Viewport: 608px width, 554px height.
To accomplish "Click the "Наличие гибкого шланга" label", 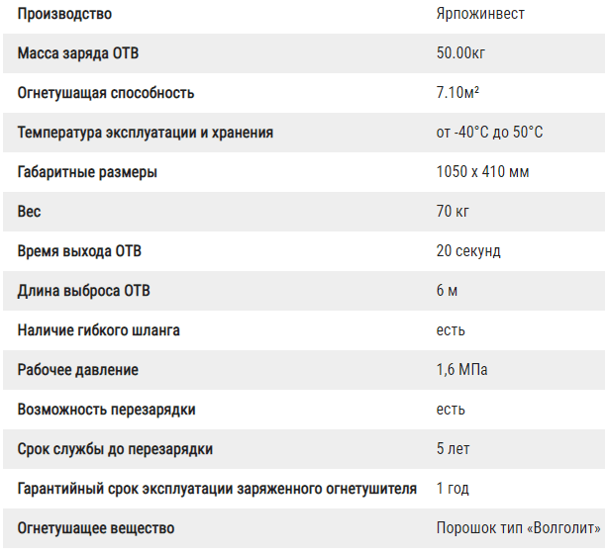I will pos(99,330).
